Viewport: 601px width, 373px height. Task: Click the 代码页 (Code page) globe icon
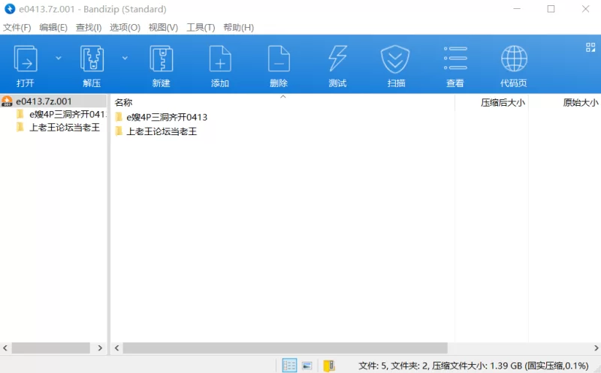514,59
